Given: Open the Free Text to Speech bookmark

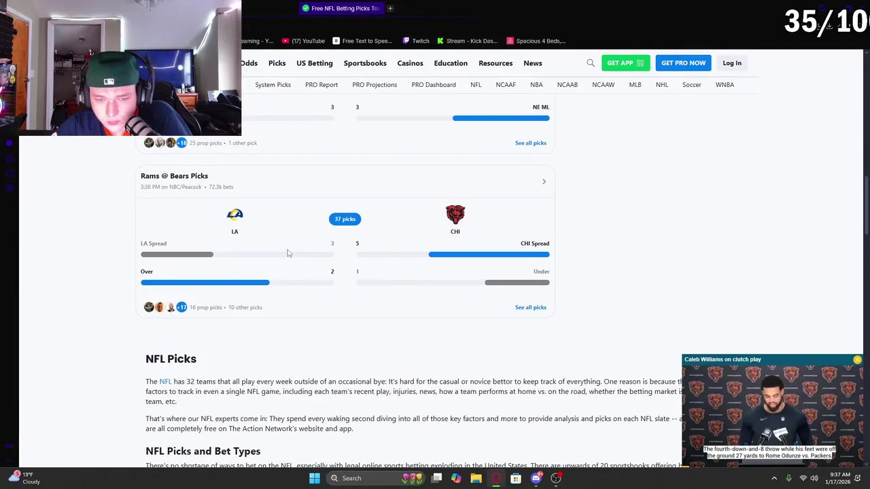Looking at the screenshot, I should coord(362,41).
